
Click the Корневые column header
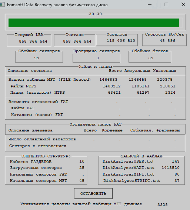pos(112,130)
